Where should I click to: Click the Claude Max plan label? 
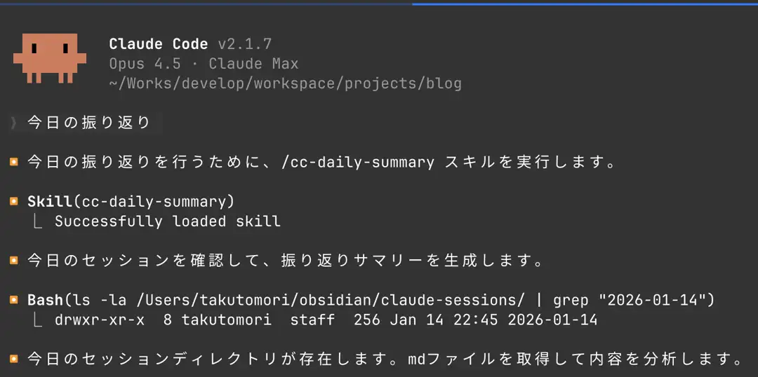pyautogui.click(x=253, y=64)
